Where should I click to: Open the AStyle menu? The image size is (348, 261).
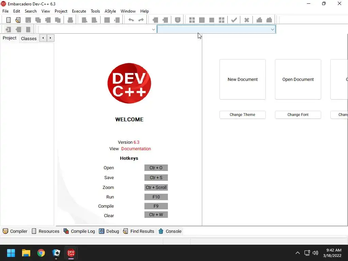click(110, 11)
